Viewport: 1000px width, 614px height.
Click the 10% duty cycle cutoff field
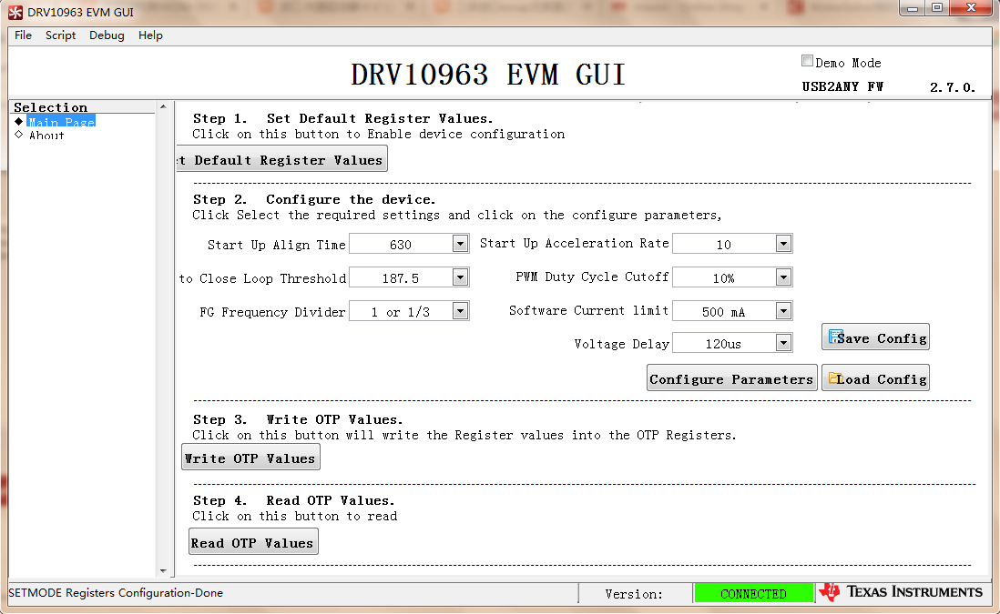pyautogui.click(x=724, y=277)
